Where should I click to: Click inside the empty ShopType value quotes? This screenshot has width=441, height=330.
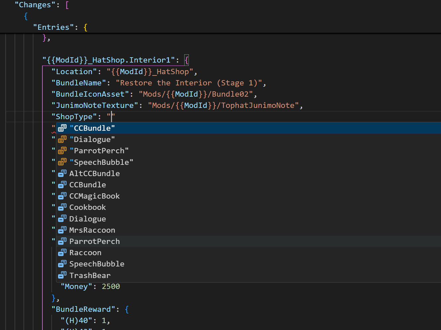111,117
